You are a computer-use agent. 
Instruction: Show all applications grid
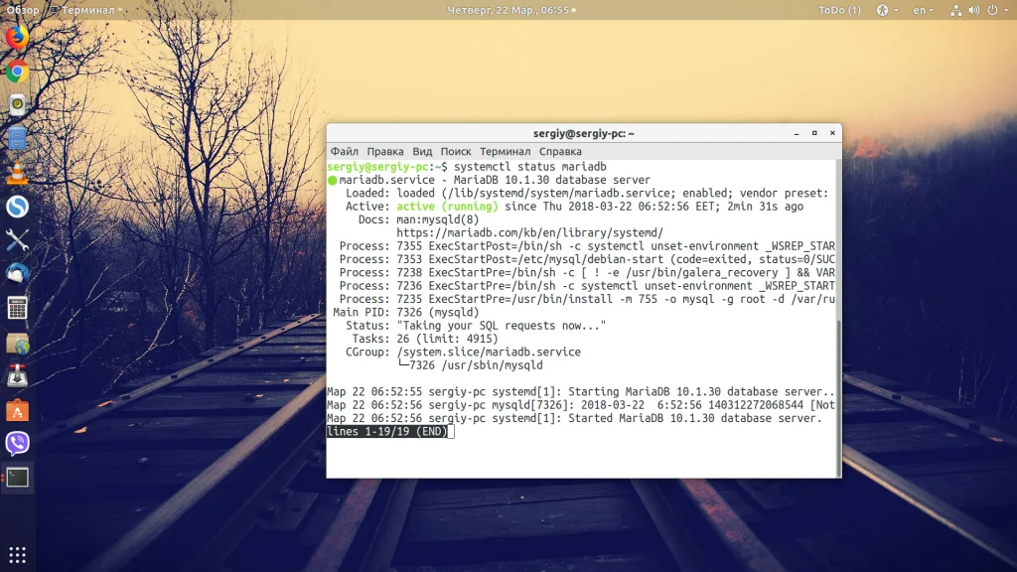tap(18, 555)
